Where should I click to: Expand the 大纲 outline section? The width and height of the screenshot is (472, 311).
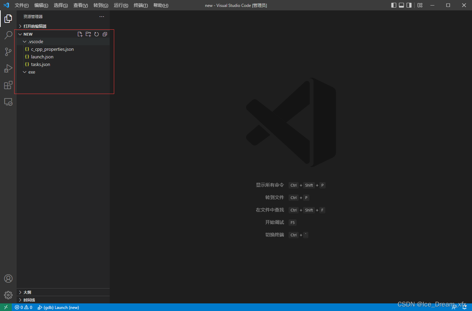click(63, 292)
